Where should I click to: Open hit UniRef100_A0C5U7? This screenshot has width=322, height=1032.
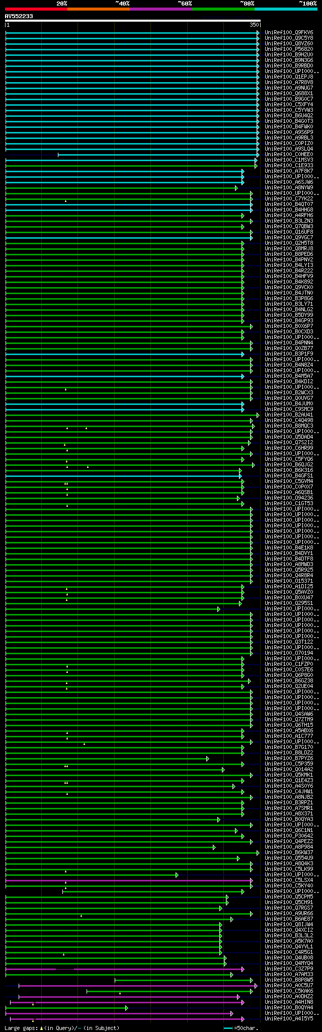click(x=289, y=986)
